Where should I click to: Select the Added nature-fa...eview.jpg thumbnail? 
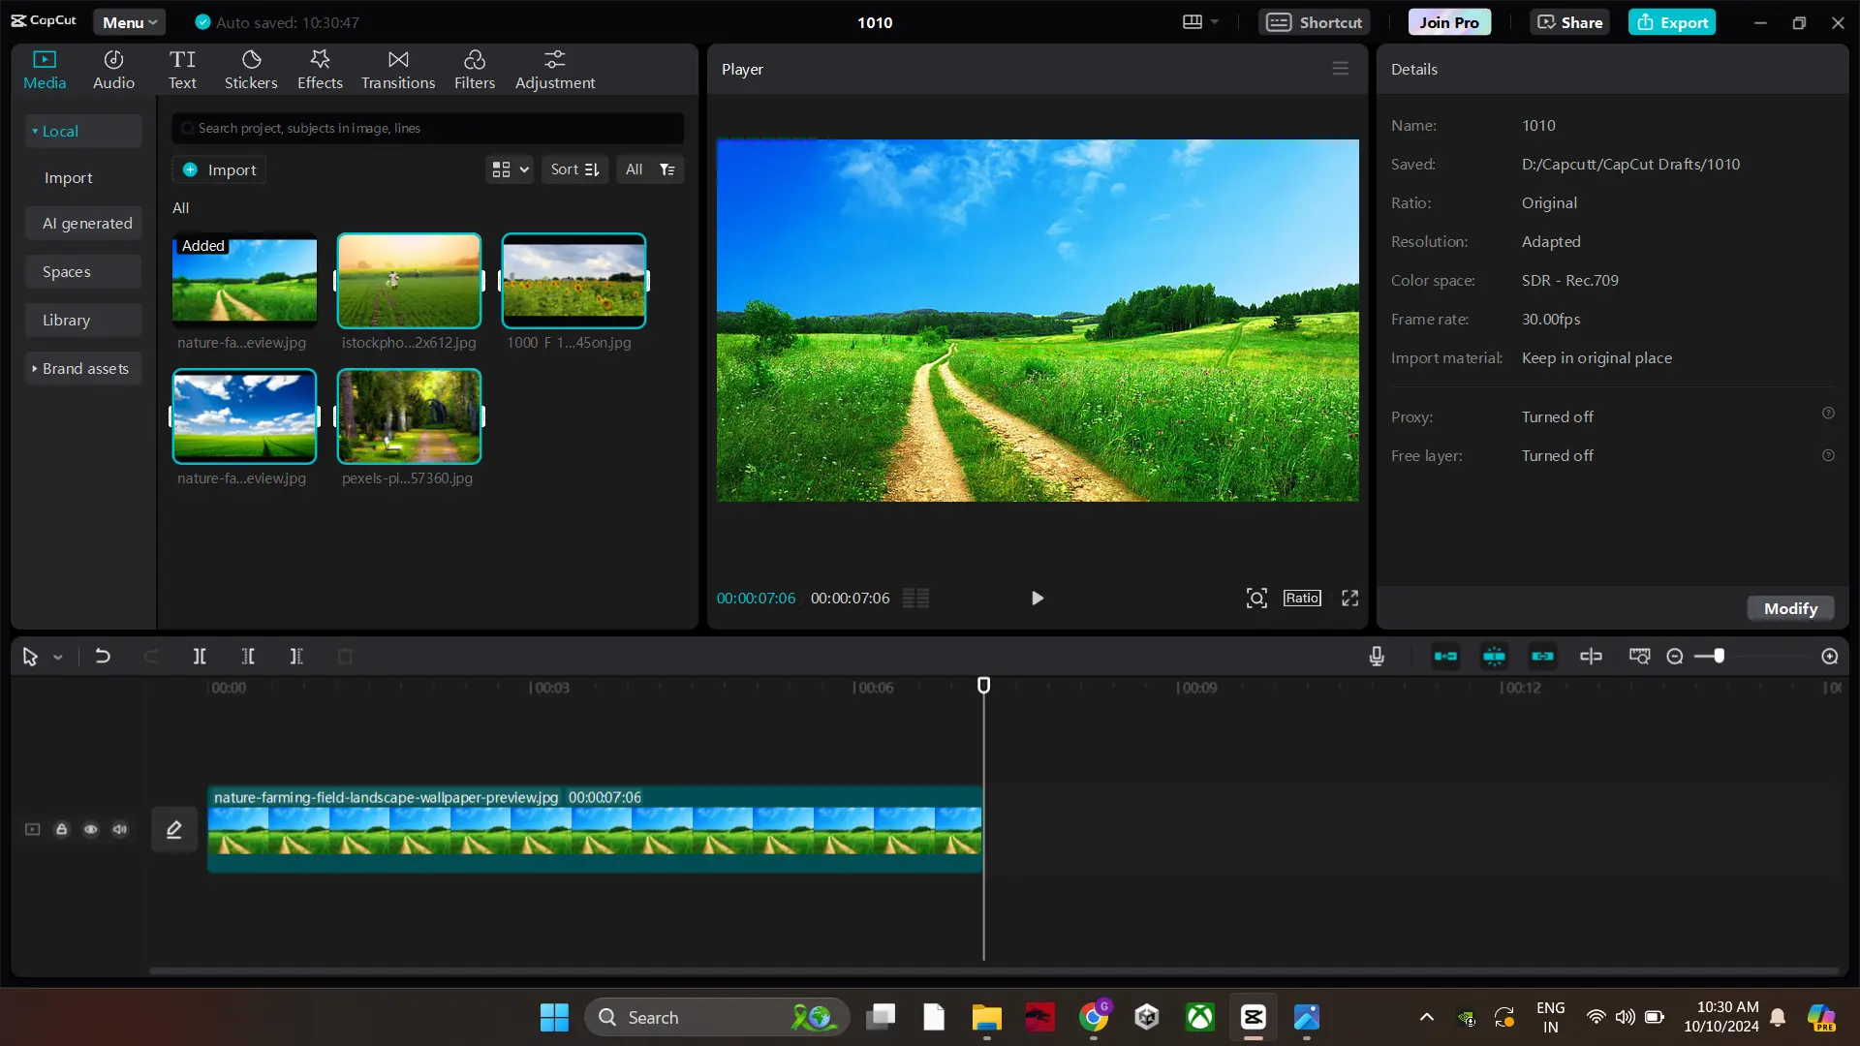(x=244, y=281)
